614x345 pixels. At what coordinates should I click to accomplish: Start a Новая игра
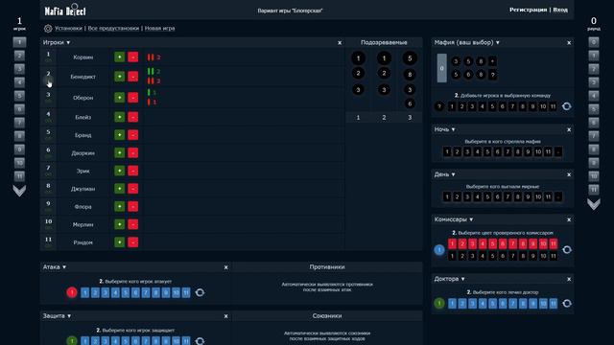(x=160, y=29)
